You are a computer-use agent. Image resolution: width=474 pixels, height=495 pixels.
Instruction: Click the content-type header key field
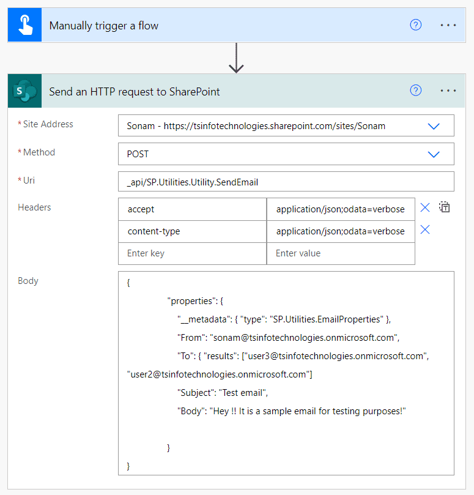[192, 231]
